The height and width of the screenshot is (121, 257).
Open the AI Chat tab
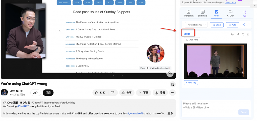(x=230, y=13)
